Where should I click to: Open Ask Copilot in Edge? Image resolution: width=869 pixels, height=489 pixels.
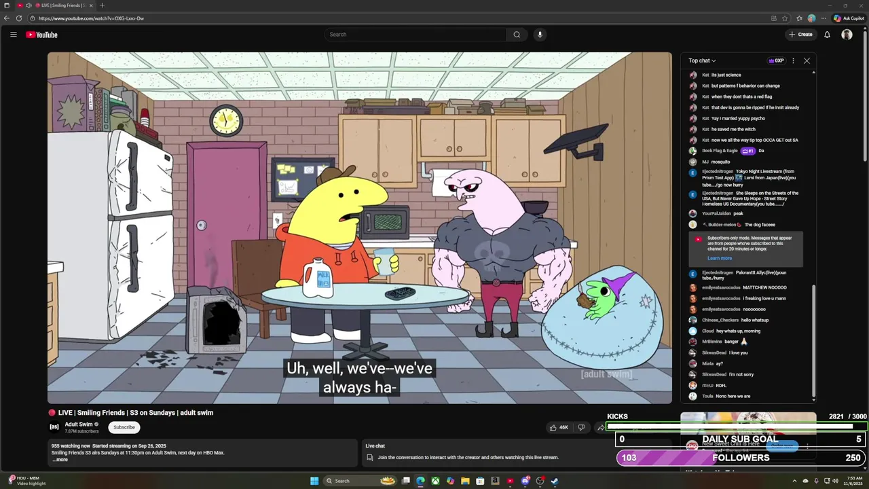(x=849, y=18)
